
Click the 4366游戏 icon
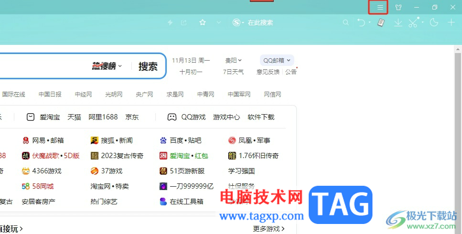26,171
